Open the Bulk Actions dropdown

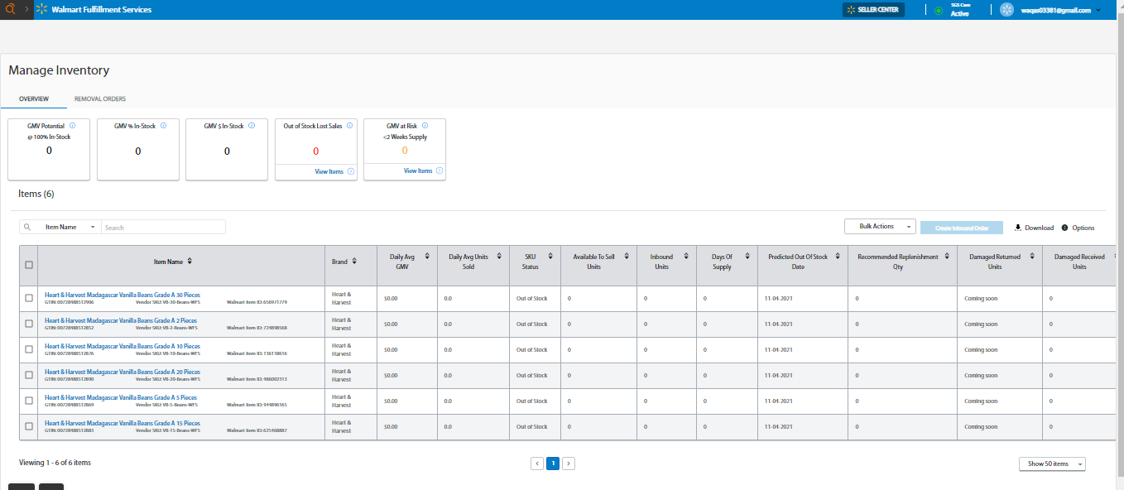pos(880,226)
